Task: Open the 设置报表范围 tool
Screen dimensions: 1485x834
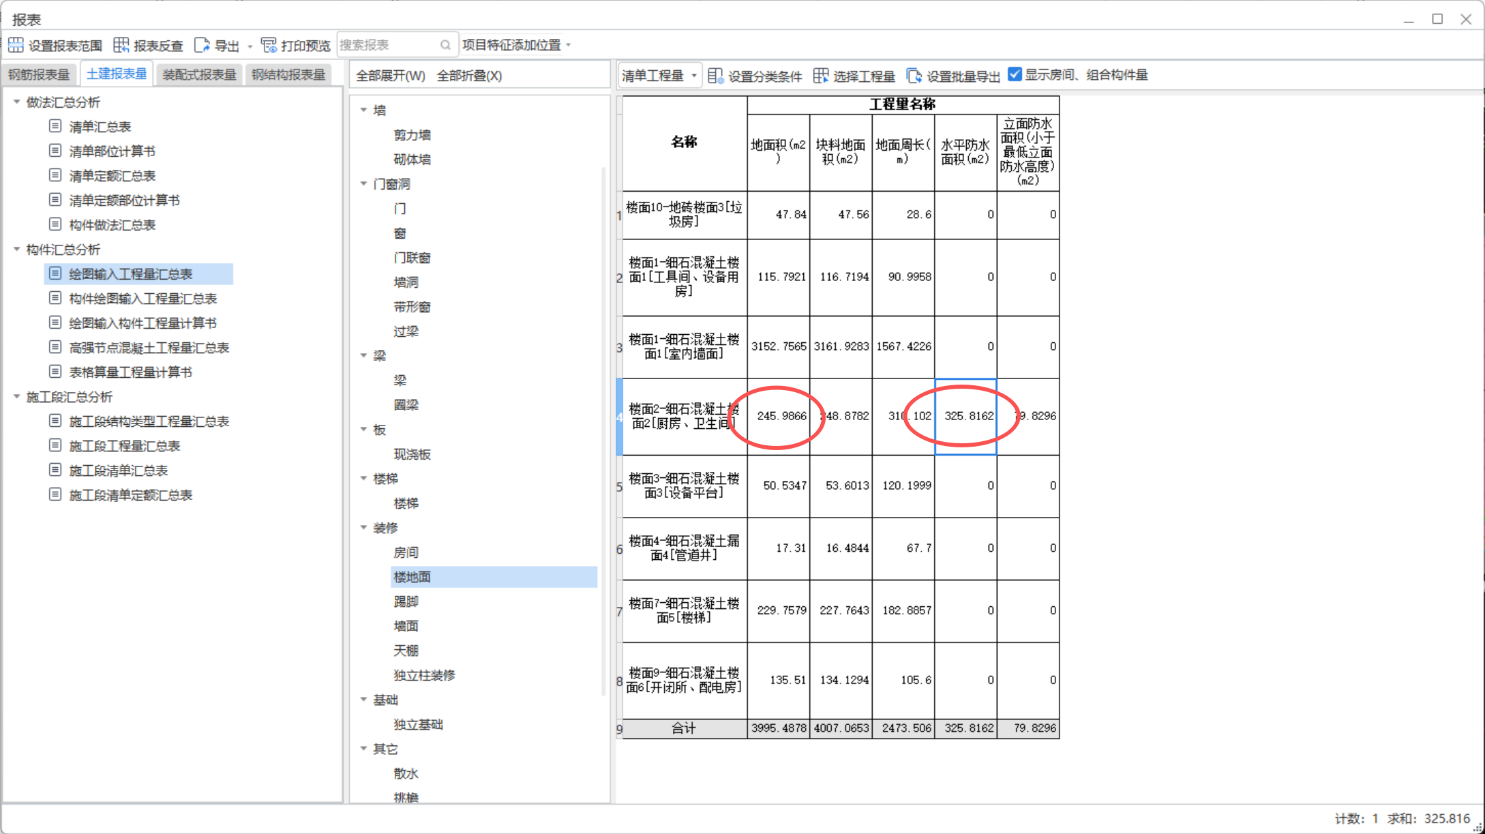Action: click(x=63, y=45)
